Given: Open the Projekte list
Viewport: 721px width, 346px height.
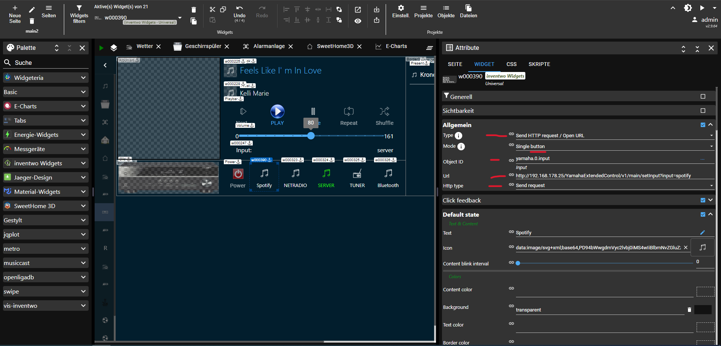Looking at the screenshot, I should pyautogui.click(x=424, y=12).
